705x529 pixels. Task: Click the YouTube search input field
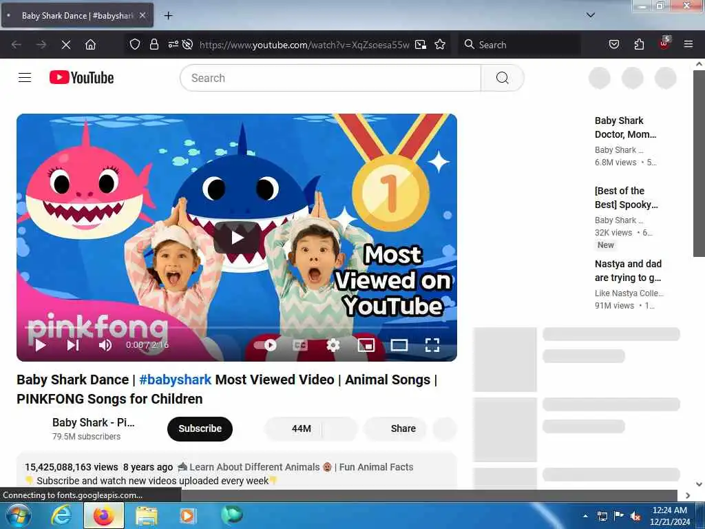click(330, 78)
